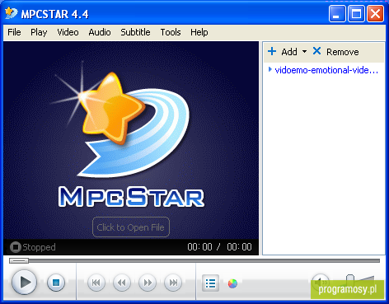Minimize the MPCSTAR window

(x=337, y=13)
